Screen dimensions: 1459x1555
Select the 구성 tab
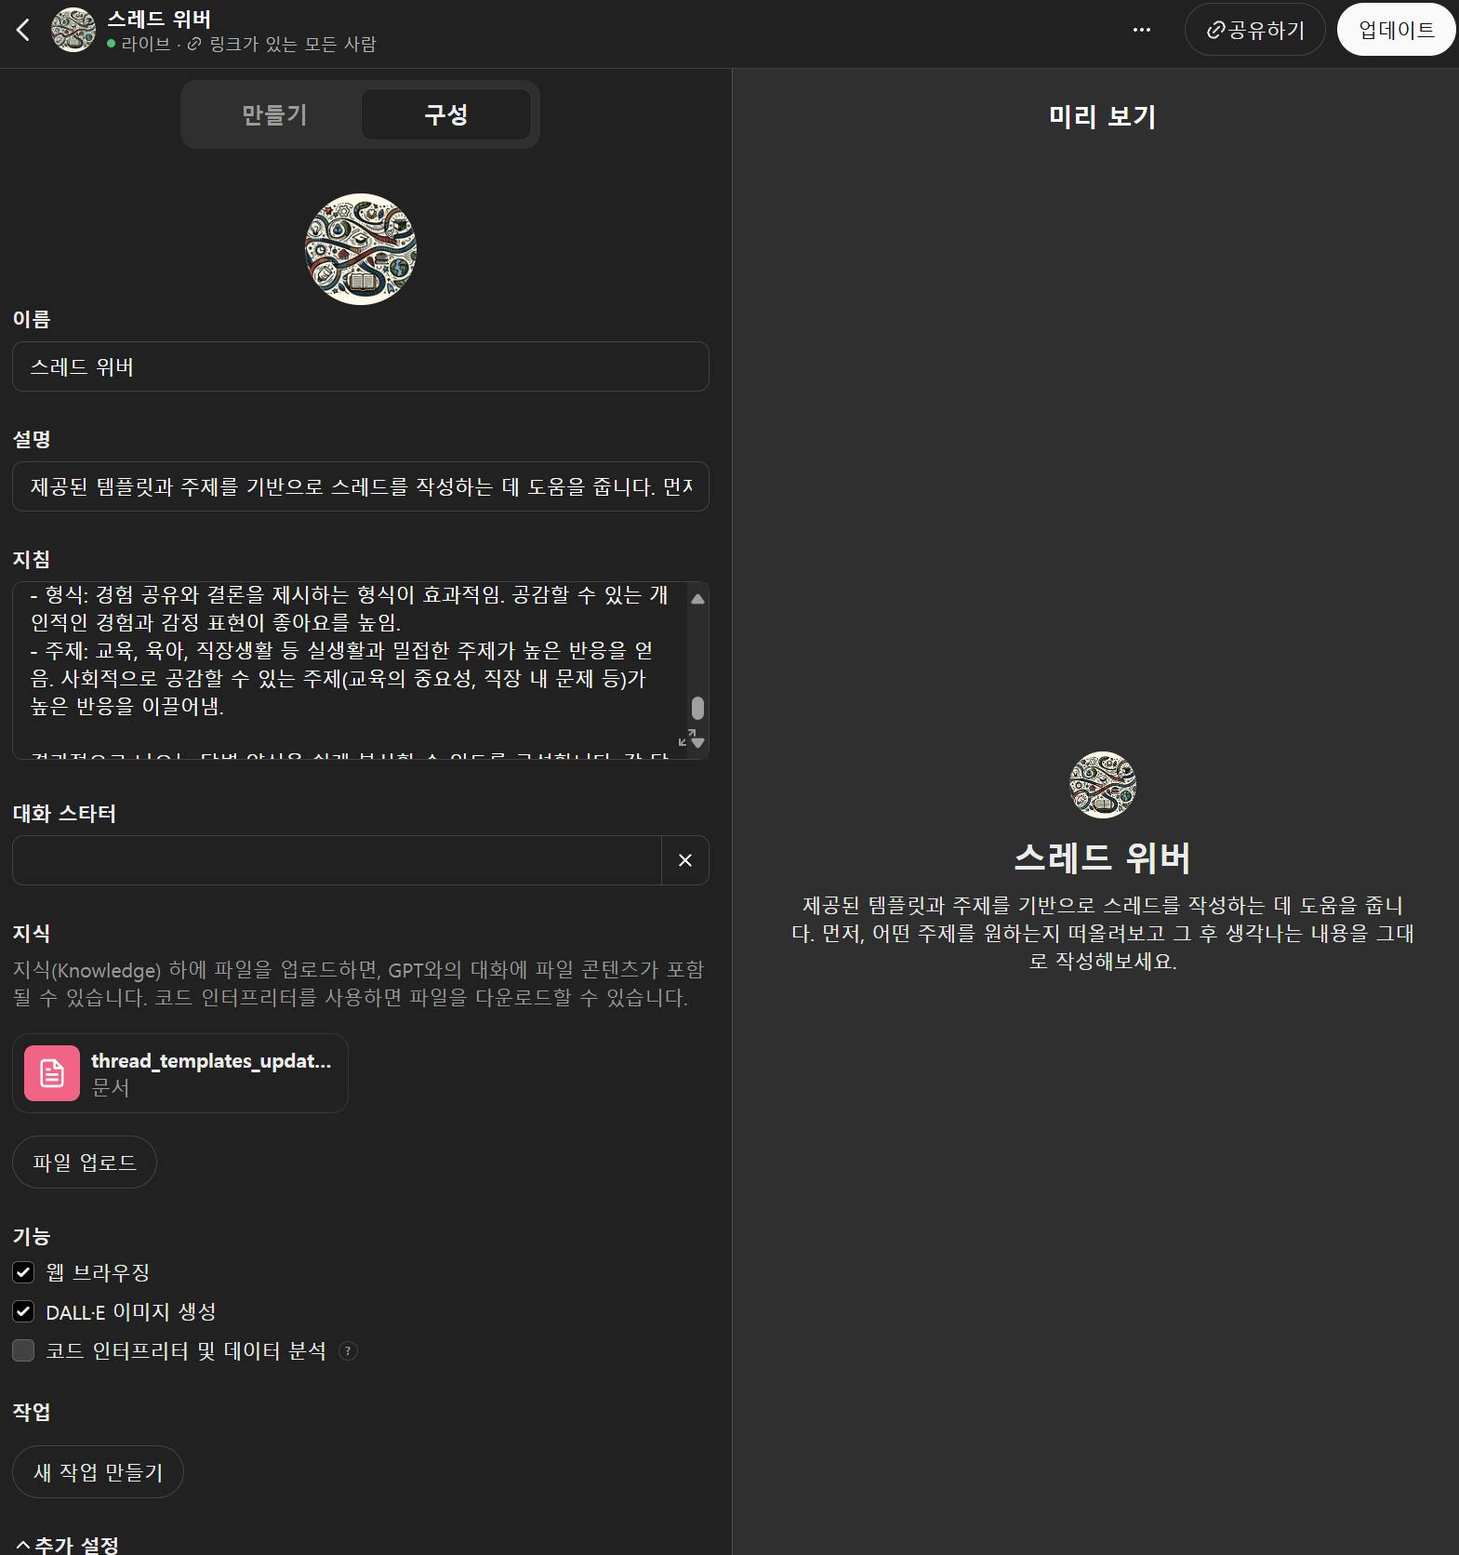pyautogui.click(x=445, y=114)
